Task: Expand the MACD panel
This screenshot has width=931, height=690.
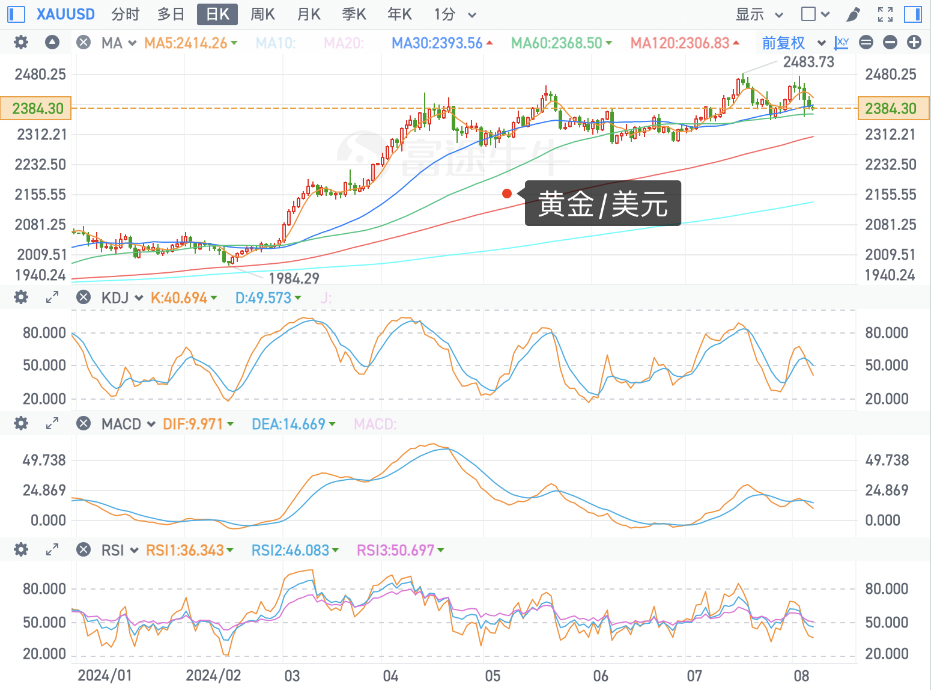Action: 52,423
